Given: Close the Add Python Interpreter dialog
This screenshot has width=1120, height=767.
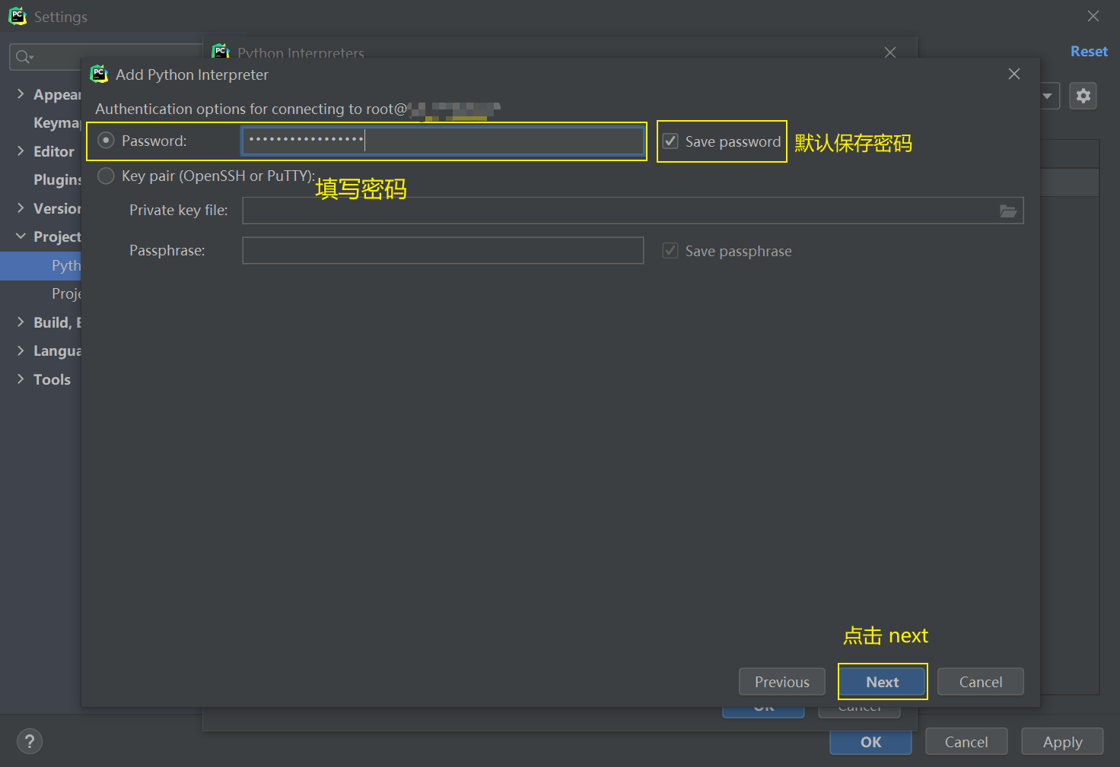Looking at the screenshot, I should pos(1013,74).
